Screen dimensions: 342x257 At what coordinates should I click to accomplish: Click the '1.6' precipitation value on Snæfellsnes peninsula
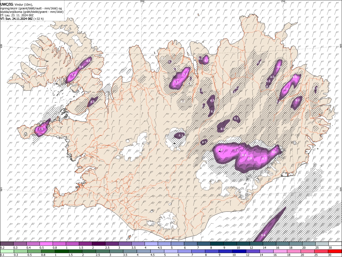[x=41, y=129]
